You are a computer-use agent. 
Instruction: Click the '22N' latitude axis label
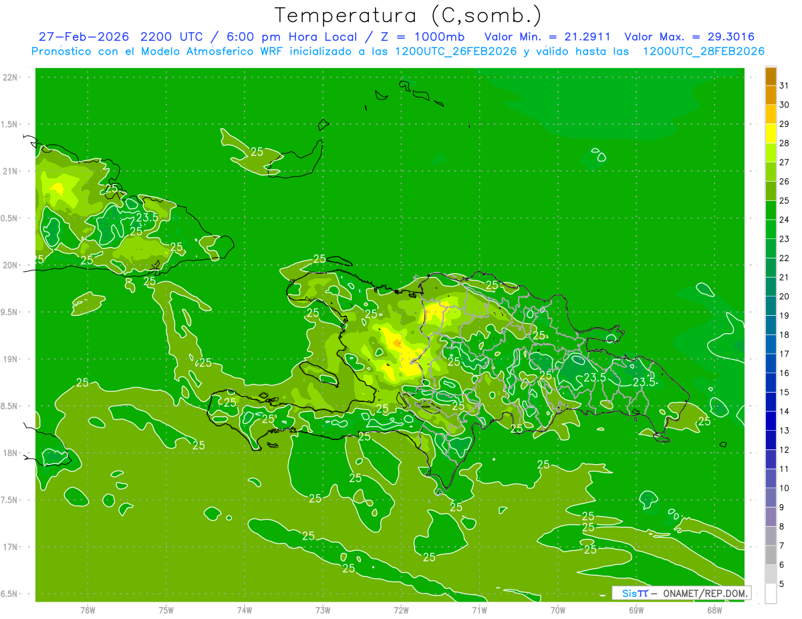point(11,77)
